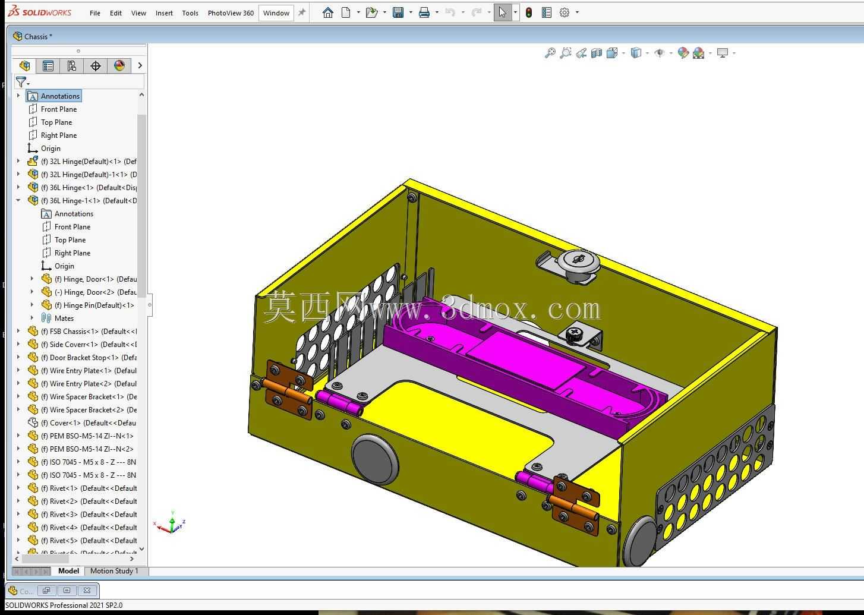This screenshot has width=864, height=615.
Task: Collapse the 36L Hinge-1<1> tree node
Action: click(18, 200)
